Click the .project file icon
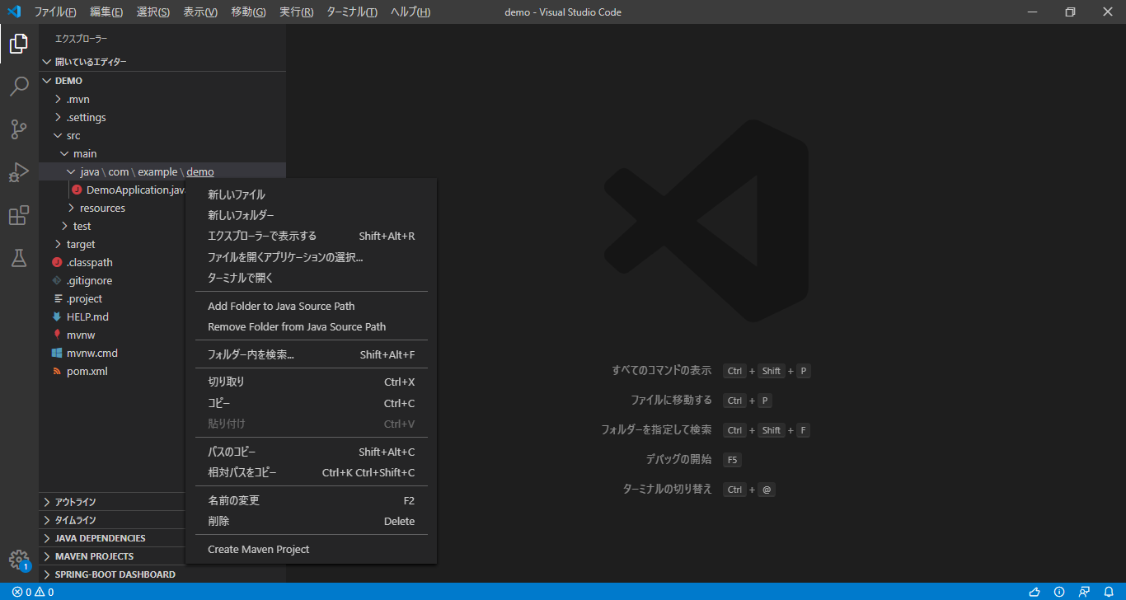This screenshot has height=600, width=1126. point(57,298)
